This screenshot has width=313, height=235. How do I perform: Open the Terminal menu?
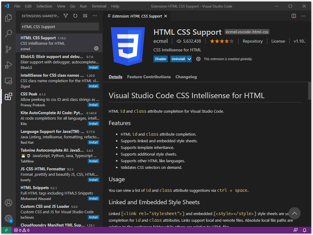click(99, 6)
